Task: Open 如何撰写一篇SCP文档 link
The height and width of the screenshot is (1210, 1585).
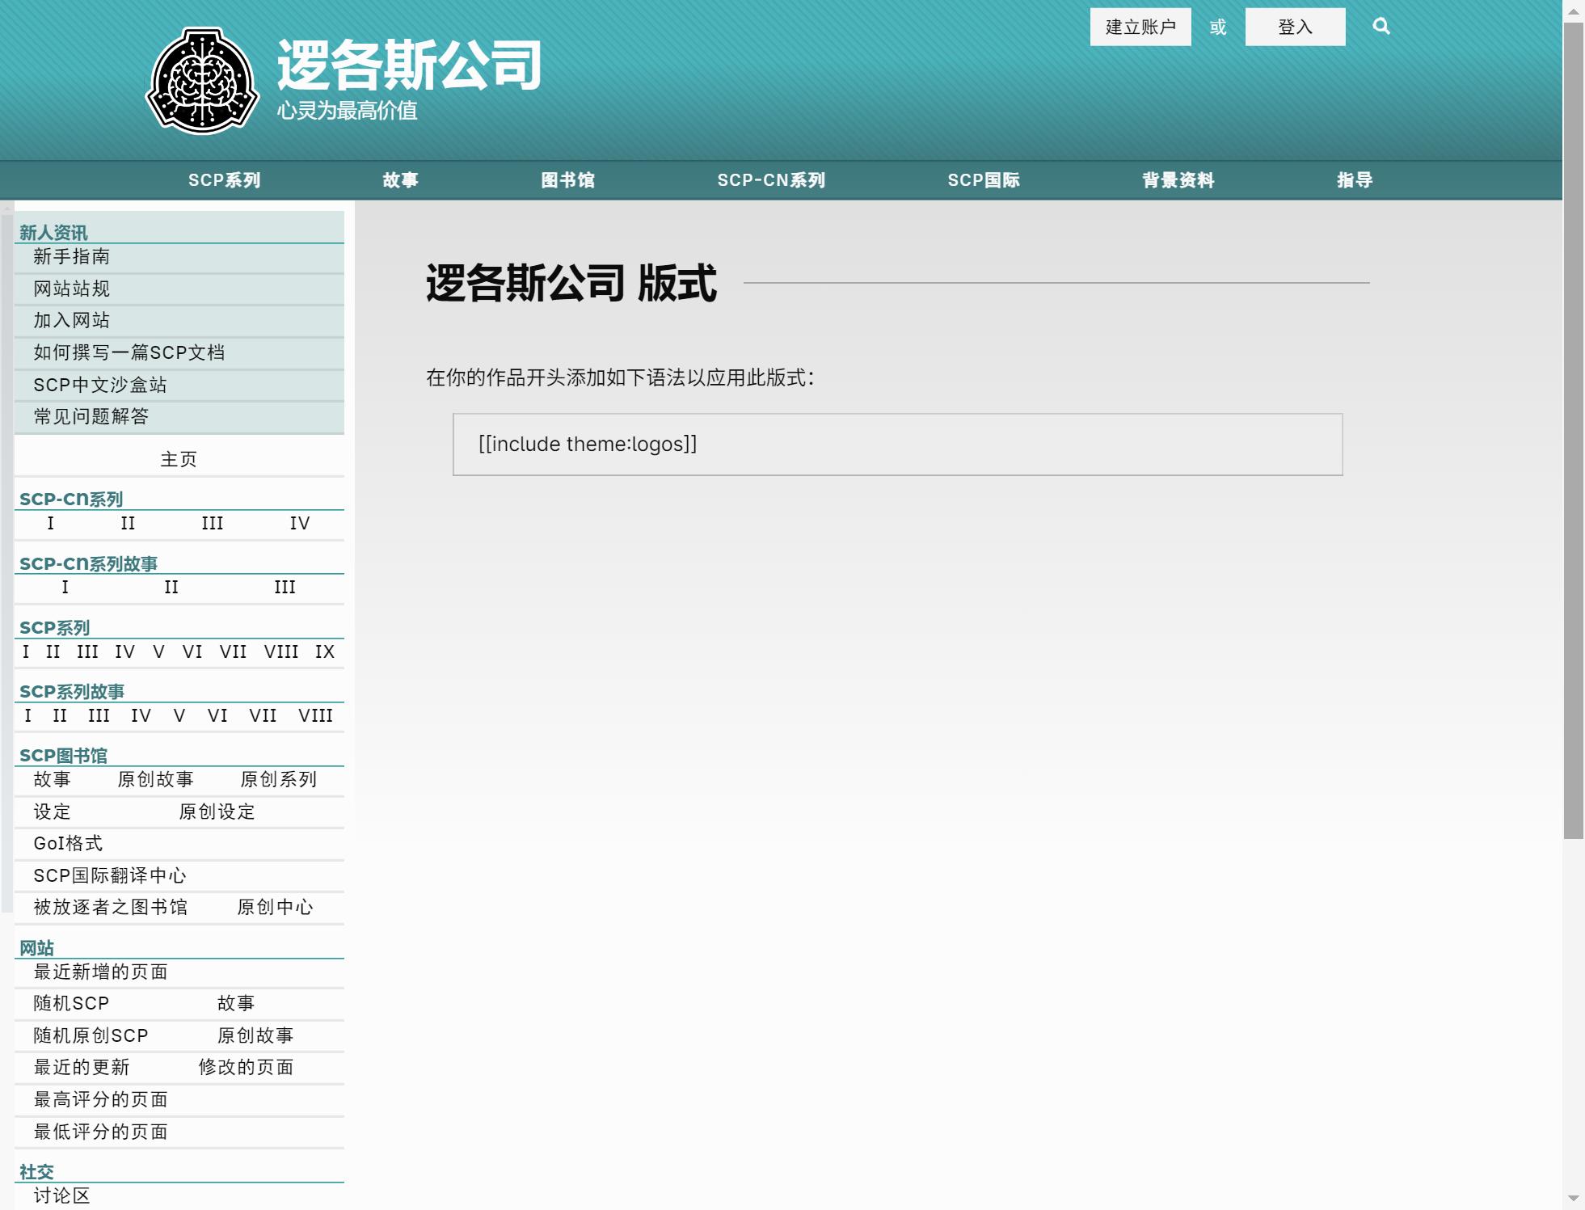Action: (x=129, y=353)
